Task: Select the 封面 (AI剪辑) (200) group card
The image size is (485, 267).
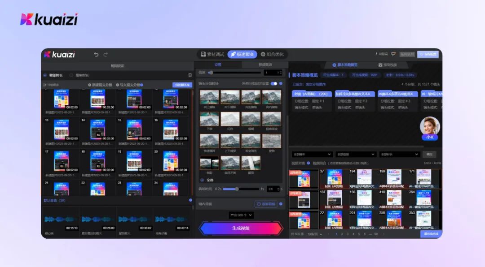Action: pos(312,101)
